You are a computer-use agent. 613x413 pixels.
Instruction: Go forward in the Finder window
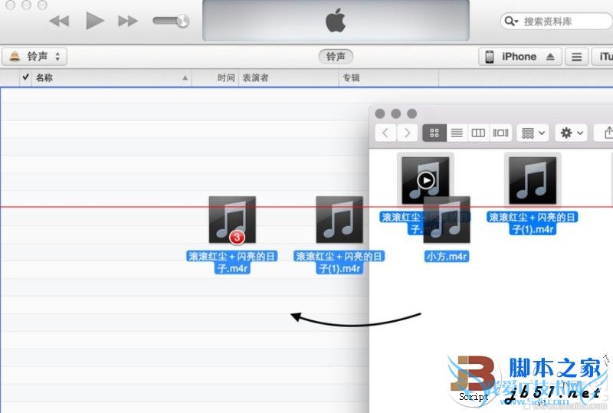(407, 133)
